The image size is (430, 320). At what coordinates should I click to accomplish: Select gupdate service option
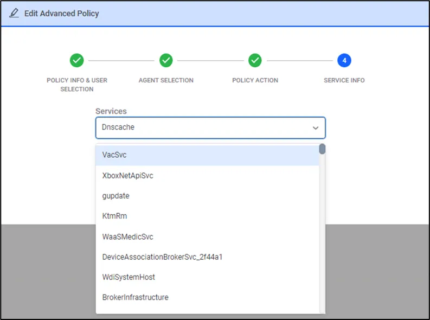[x=207, y=196]
